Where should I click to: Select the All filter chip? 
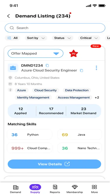pyautogui.click(x=12, y=38)
